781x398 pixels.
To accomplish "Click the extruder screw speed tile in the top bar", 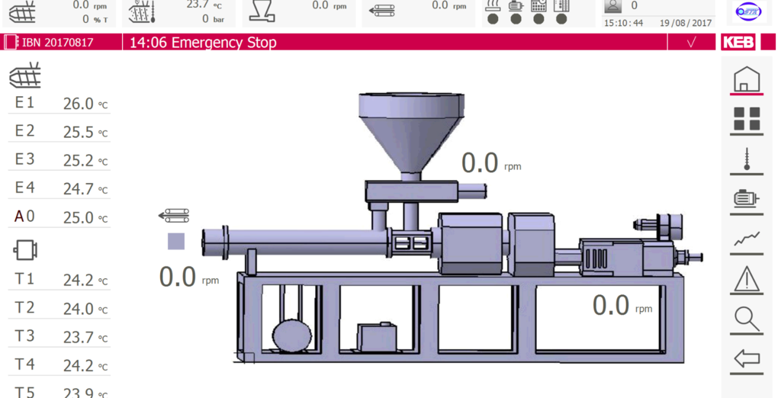I will point(59,14).
